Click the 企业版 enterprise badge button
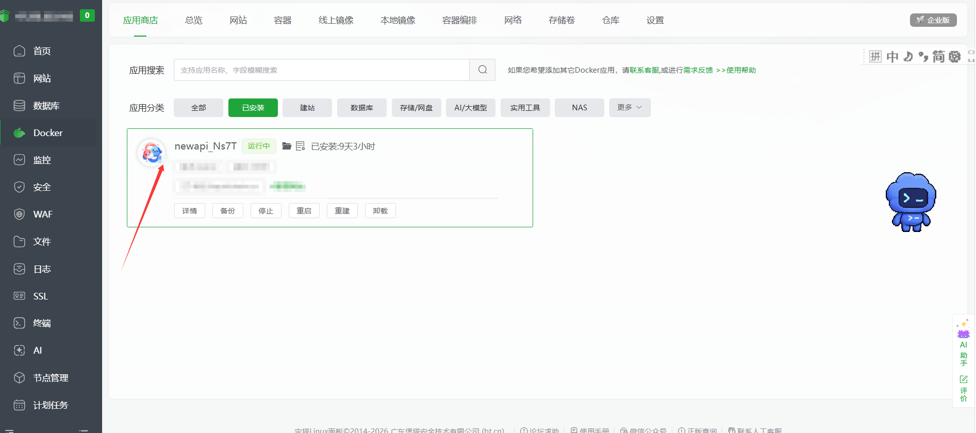 pos(933,20)
